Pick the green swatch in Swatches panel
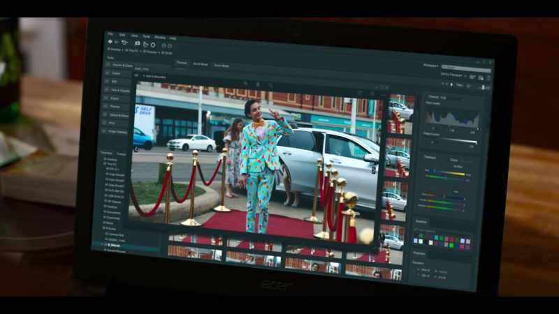Viewport: 559px width, 314px height. pyautogui.click(x=451, y=246)
